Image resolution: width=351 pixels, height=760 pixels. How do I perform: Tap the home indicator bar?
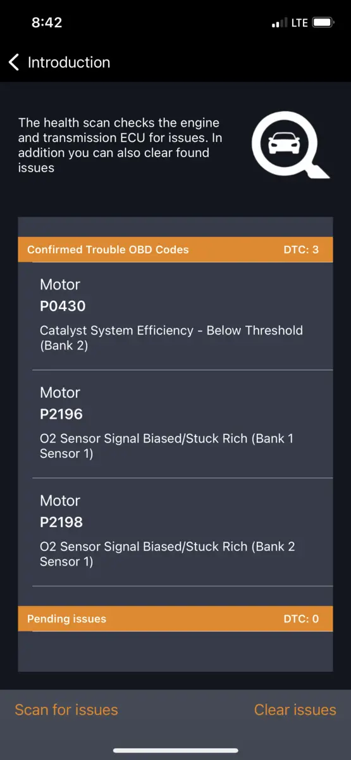pyautogui.click(x=175, y=750)
